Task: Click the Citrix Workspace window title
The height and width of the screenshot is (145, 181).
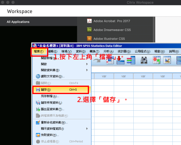Action: pyautogui.click(x=140, y=2)
